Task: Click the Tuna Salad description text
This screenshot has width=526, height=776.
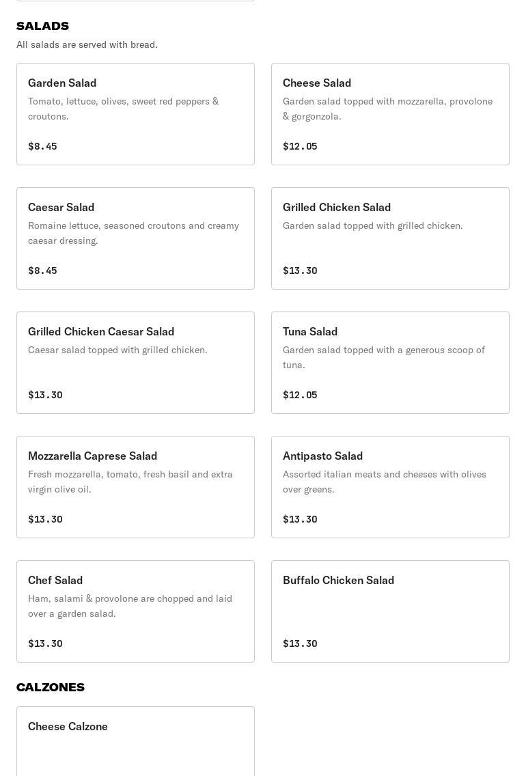Action: coord(383,357)
